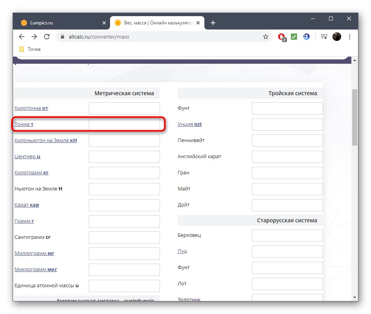Select the Метрическая система heading
Screen dimensions: 371x314
(x=124, y=93)
